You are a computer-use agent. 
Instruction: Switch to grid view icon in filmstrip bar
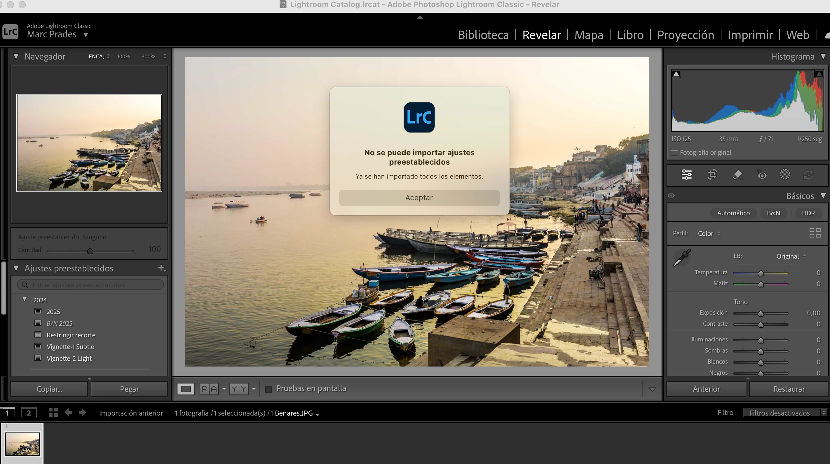coord(53,413)
